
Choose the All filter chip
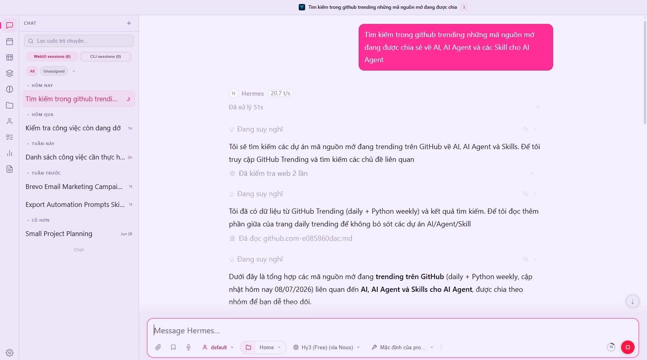[x=32, y=71]
